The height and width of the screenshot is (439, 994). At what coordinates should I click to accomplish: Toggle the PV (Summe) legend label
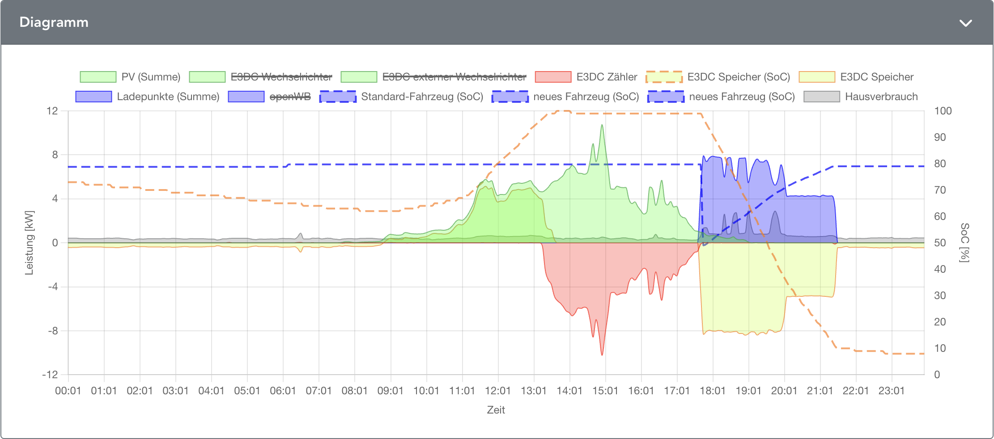(151, 77)
